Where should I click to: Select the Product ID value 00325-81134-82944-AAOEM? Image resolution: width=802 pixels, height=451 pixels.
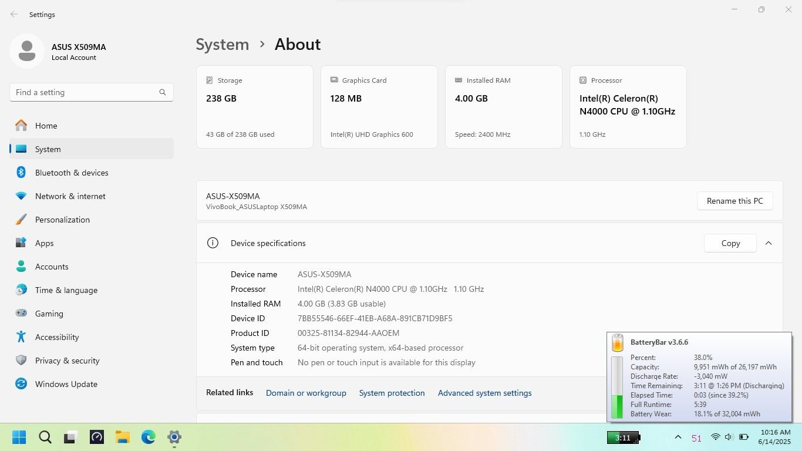coord(348,333)
